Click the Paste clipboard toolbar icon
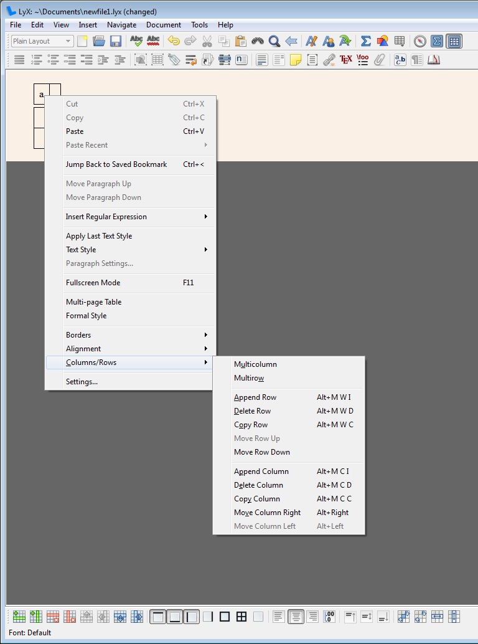Screen dimensions: 478x644 (x=241, y=41)
